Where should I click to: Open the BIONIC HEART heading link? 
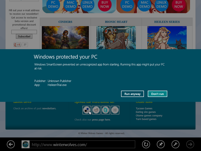[116, 22]
